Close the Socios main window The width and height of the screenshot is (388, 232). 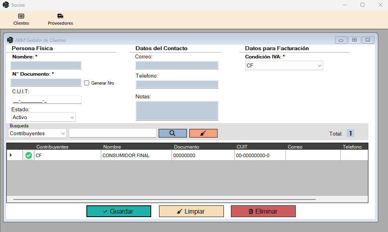(x=381, y=5)
